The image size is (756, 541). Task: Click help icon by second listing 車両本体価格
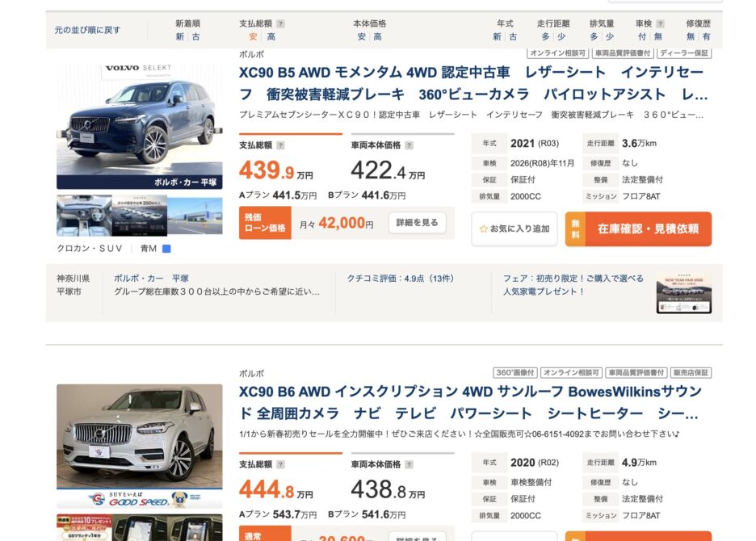pos(409,465)
